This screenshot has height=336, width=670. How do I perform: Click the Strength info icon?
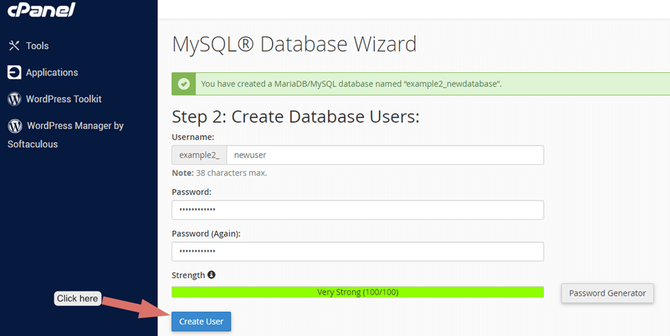coord(212,275)
